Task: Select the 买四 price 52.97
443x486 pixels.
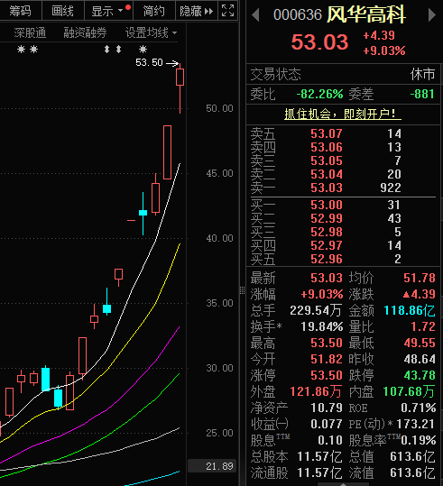Action: tap(327, 245)
